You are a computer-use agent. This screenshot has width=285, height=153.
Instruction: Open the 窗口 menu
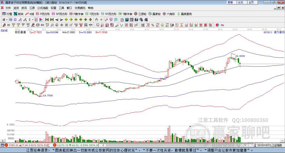[x=69, y=8]
